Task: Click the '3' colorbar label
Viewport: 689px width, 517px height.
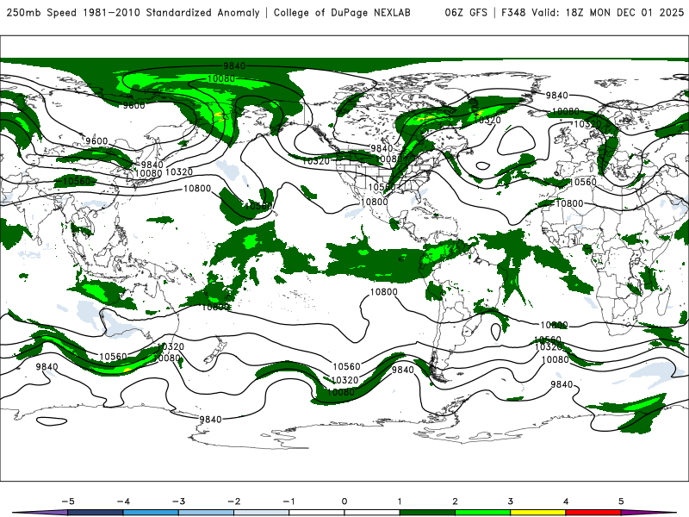Action: (x=510, y=501)
